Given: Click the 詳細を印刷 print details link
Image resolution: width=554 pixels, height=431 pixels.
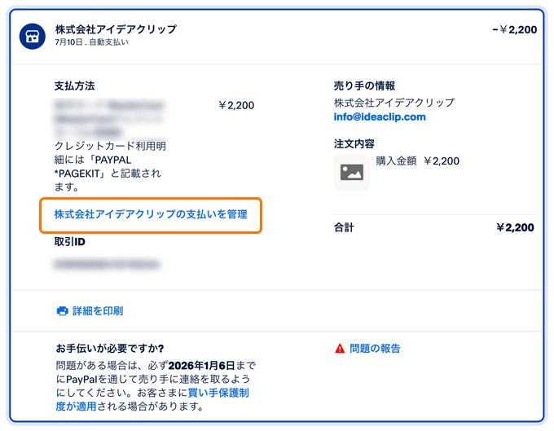Looking at the screenshot, I should tap(98, 311).
